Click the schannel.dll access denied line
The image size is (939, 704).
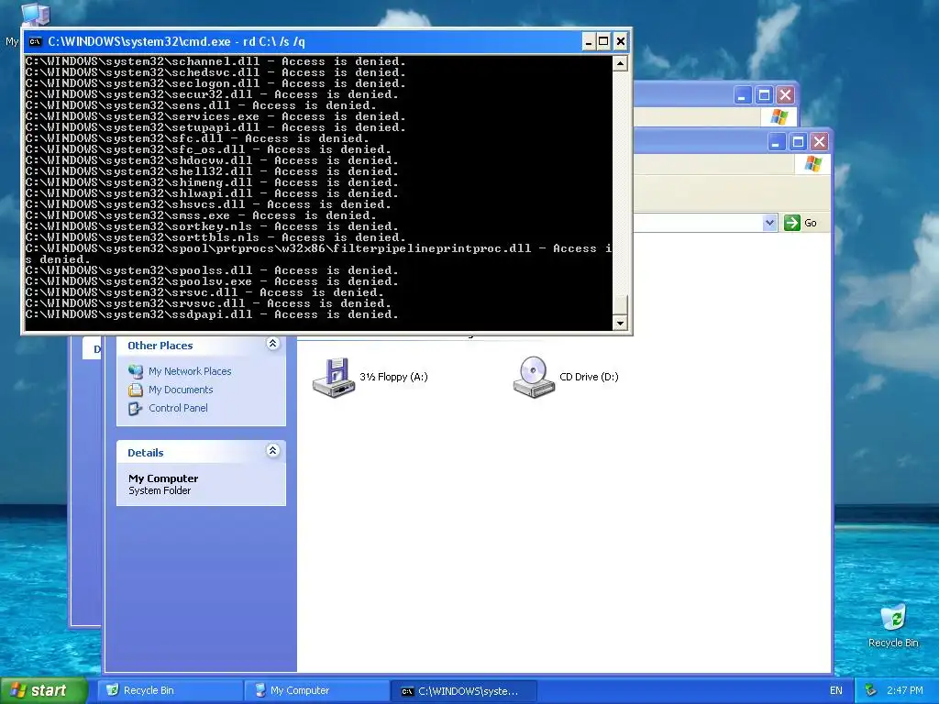(215, 61)
